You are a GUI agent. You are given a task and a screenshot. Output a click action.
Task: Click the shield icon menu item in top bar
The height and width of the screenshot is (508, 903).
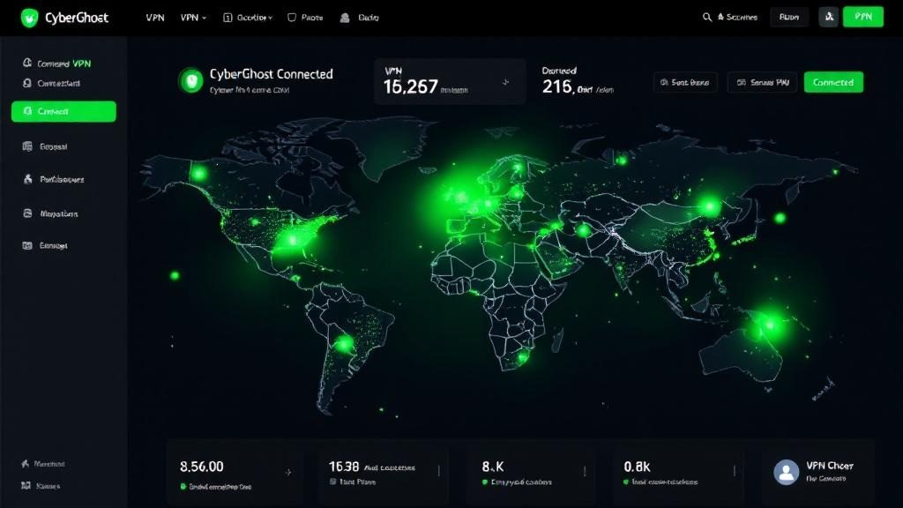pos(305,18)
